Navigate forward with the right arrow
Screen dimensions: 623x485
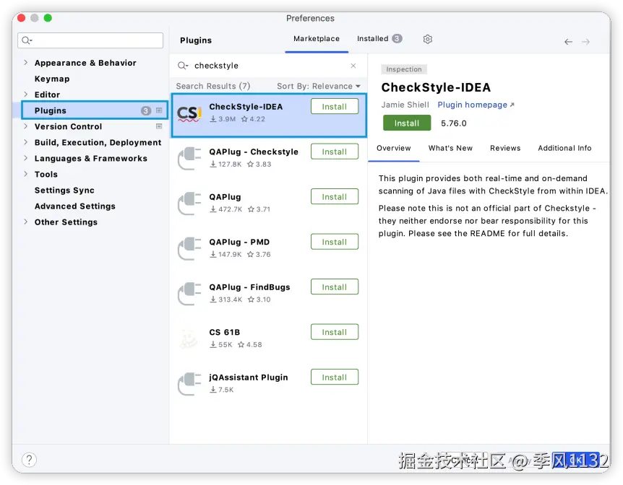pyautogui.click(x=585, y=42)
